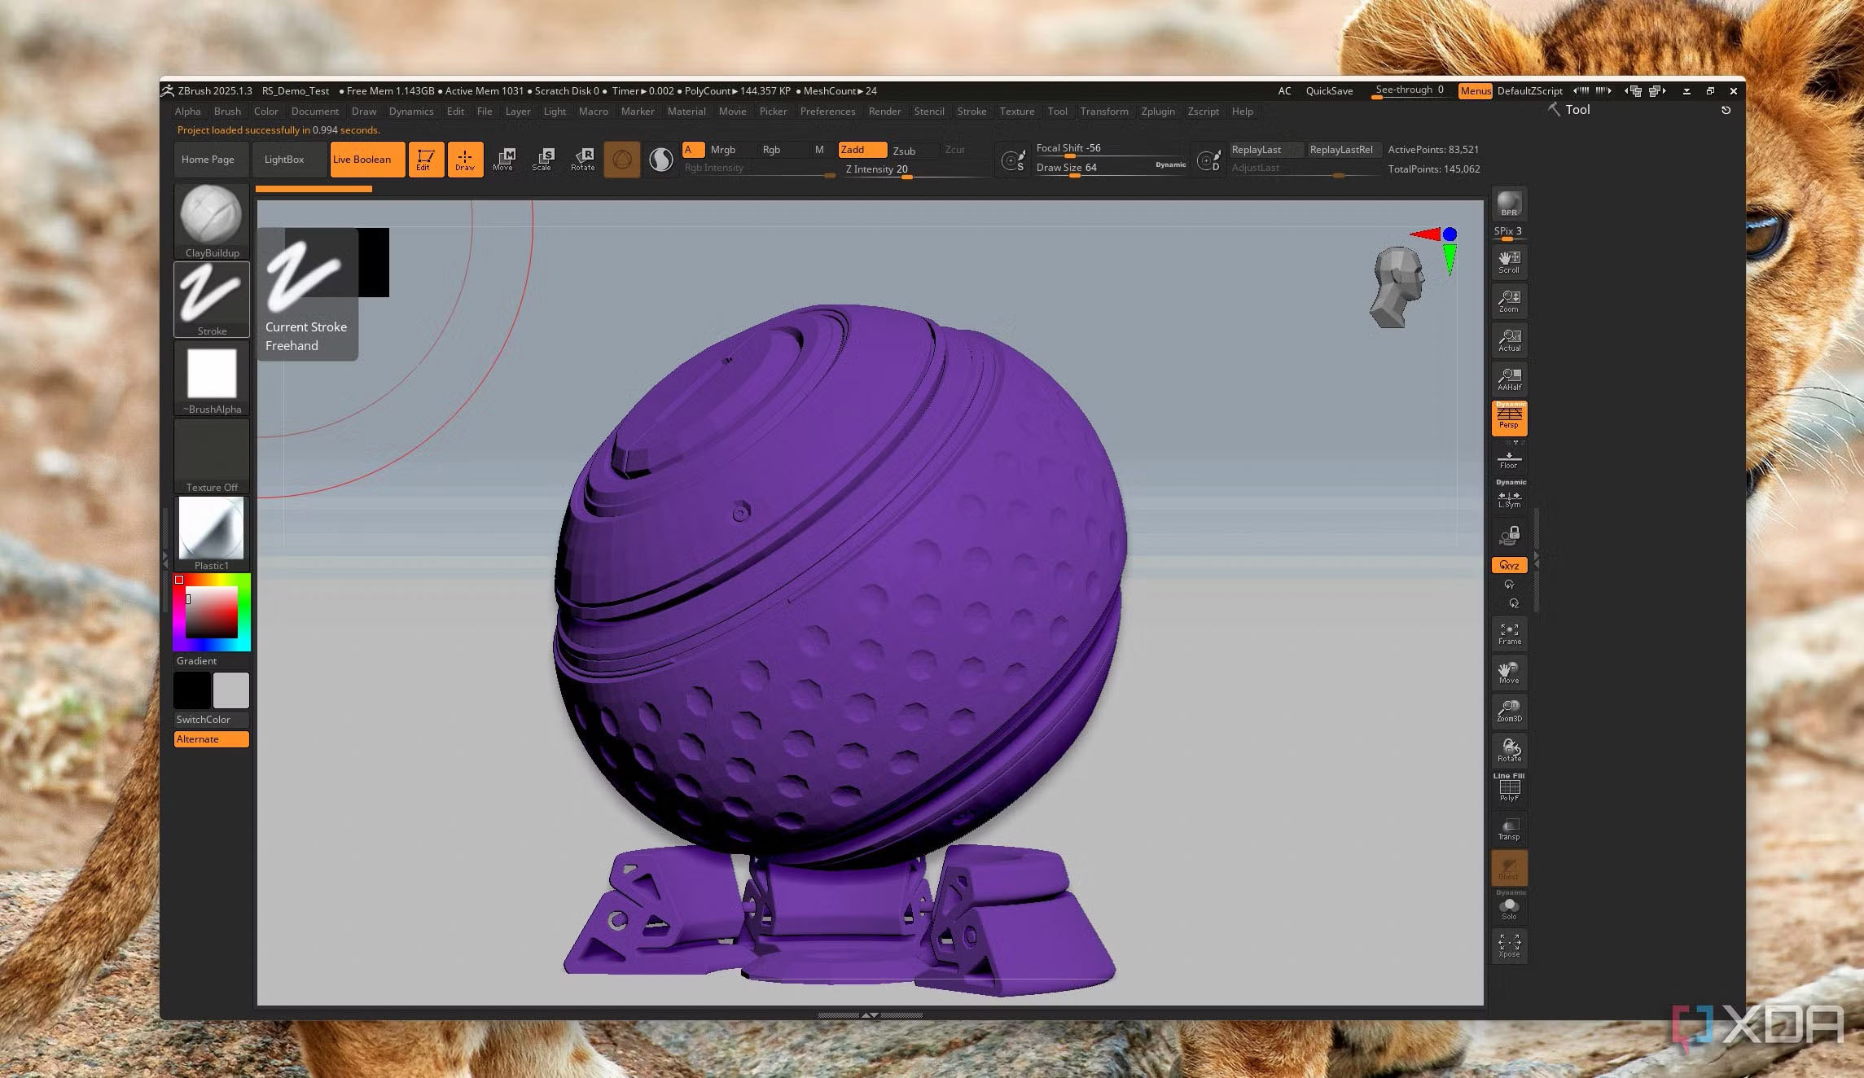This screenshot has width=1864, height=1078.
Task: Click the lock camera icon
Action: point(1509,535)
